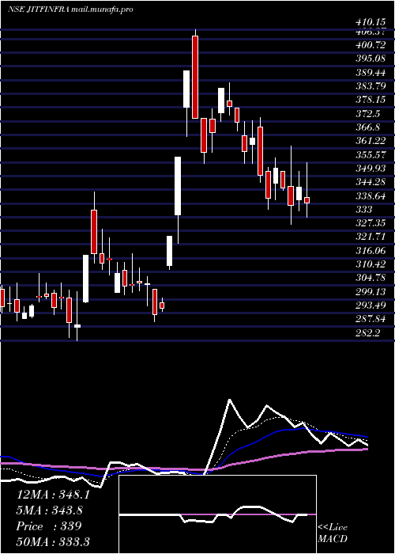Screen dimensions: 395x554
Task: Click the 389.44 price axis label
Action: point(371,72)
